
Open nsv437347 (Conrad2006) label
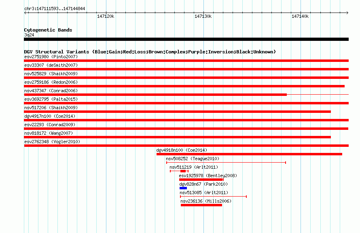click(51, 91)
